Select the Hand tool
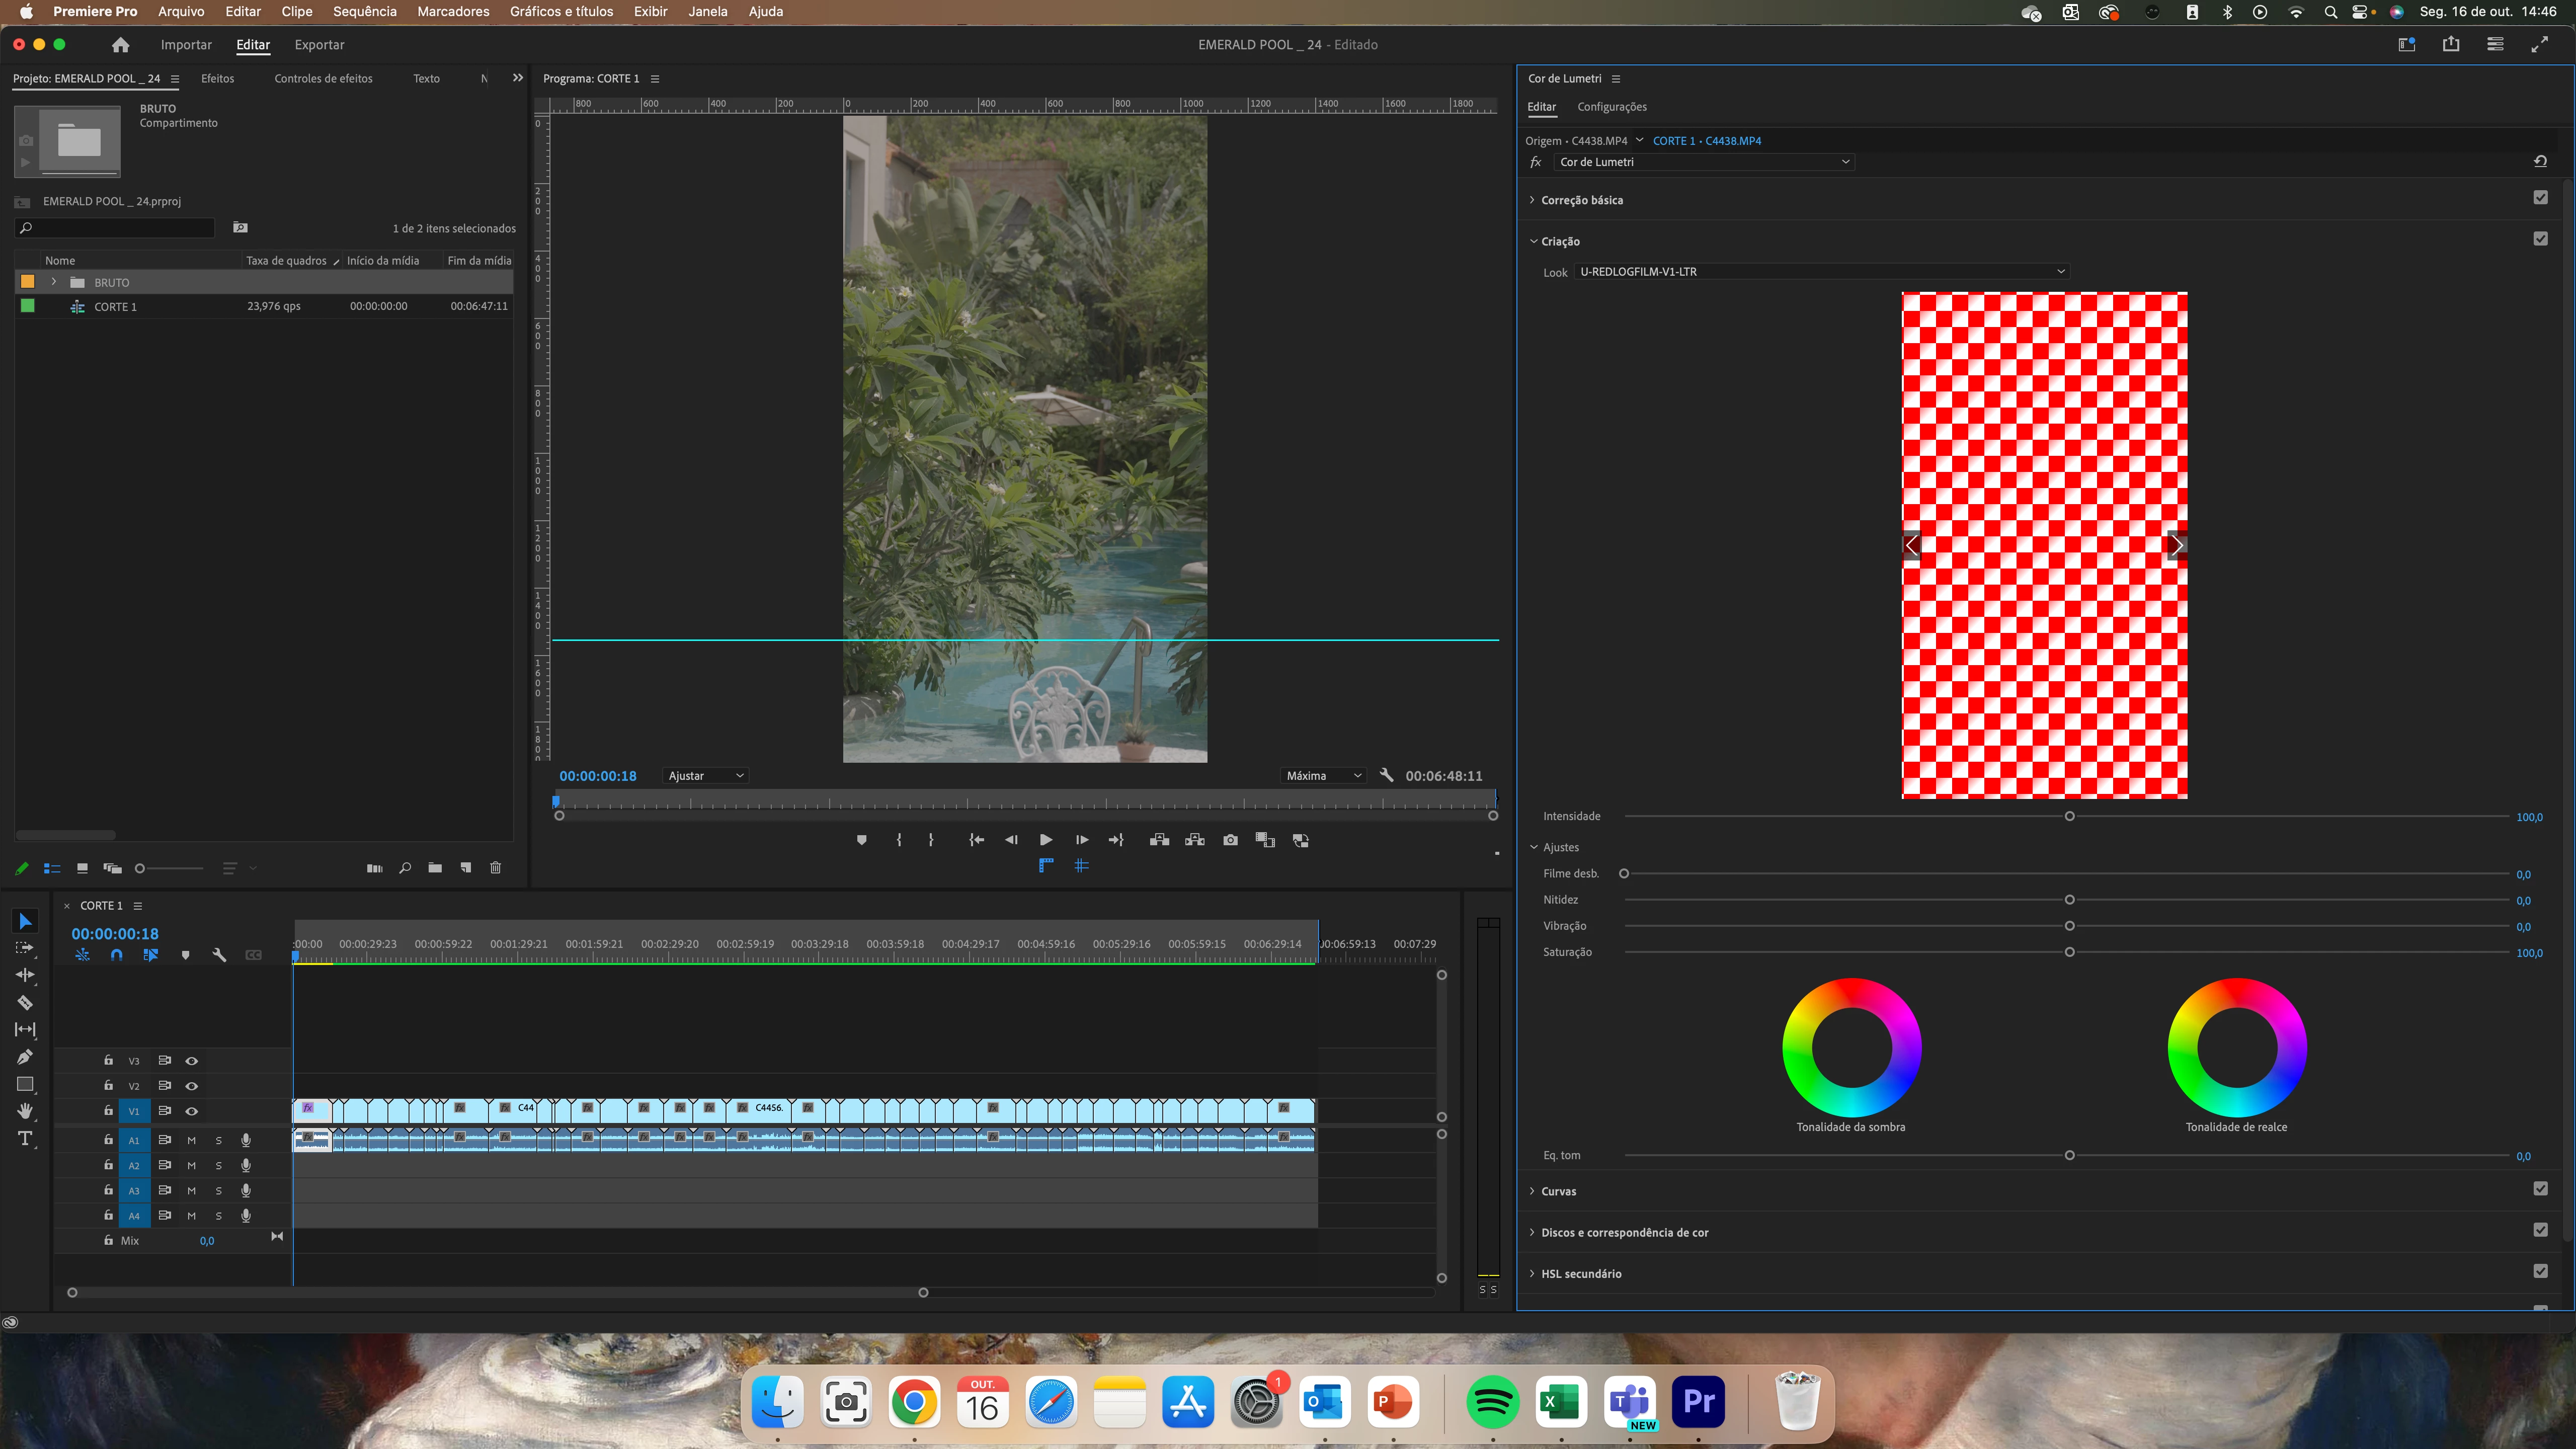The height and width of the screenshot is (1449, 2576). pyautogui.click(x=25, y=1111)
